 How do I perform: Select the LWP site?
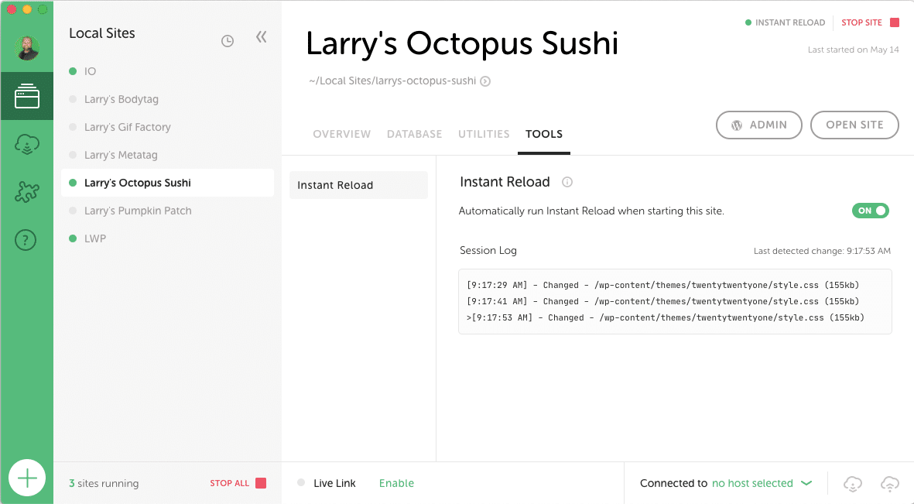(167, 238)
